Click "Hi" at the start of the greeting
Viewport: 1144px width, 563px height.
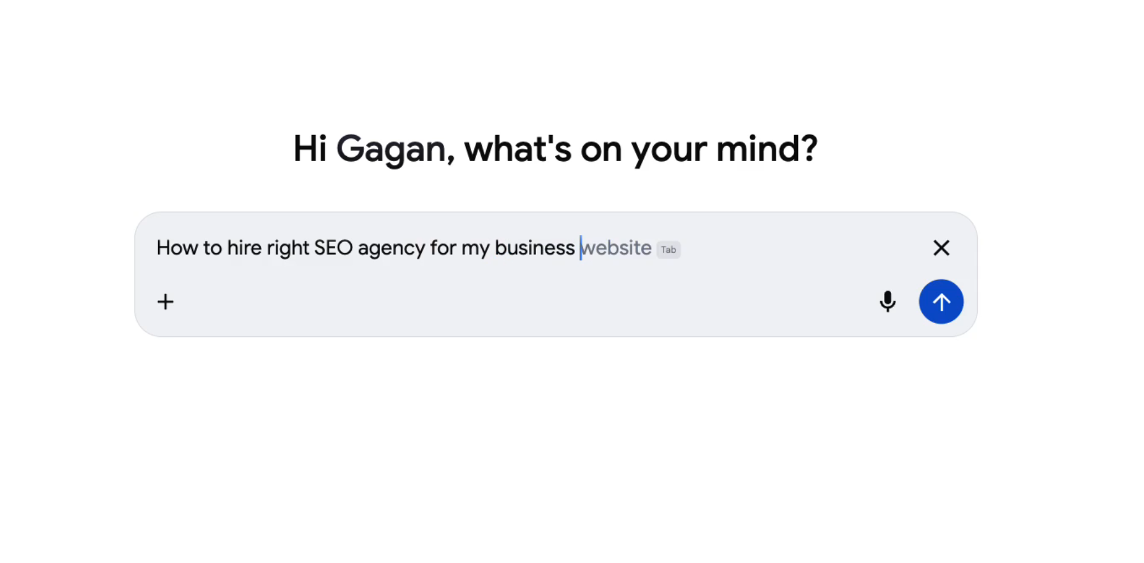tap(310, 150)
